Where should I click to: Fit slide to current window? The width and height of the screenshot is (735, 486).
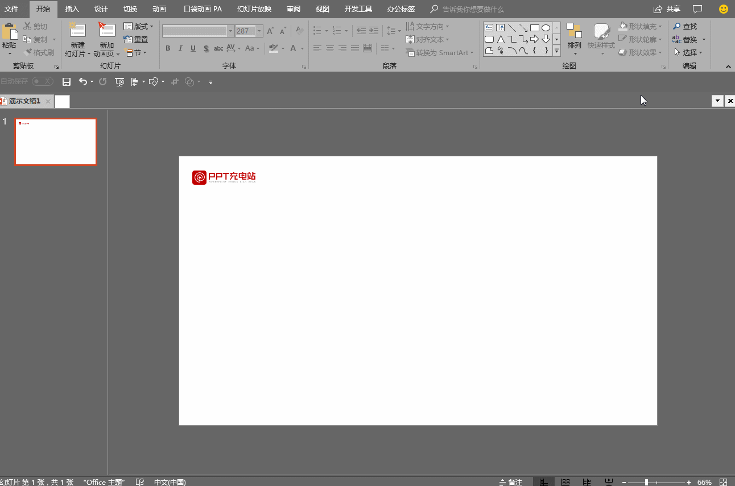click(723, 482)
